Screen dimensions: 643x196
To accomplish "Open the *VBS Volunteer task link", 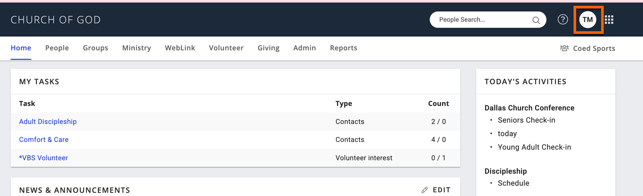I will (44, 158).
